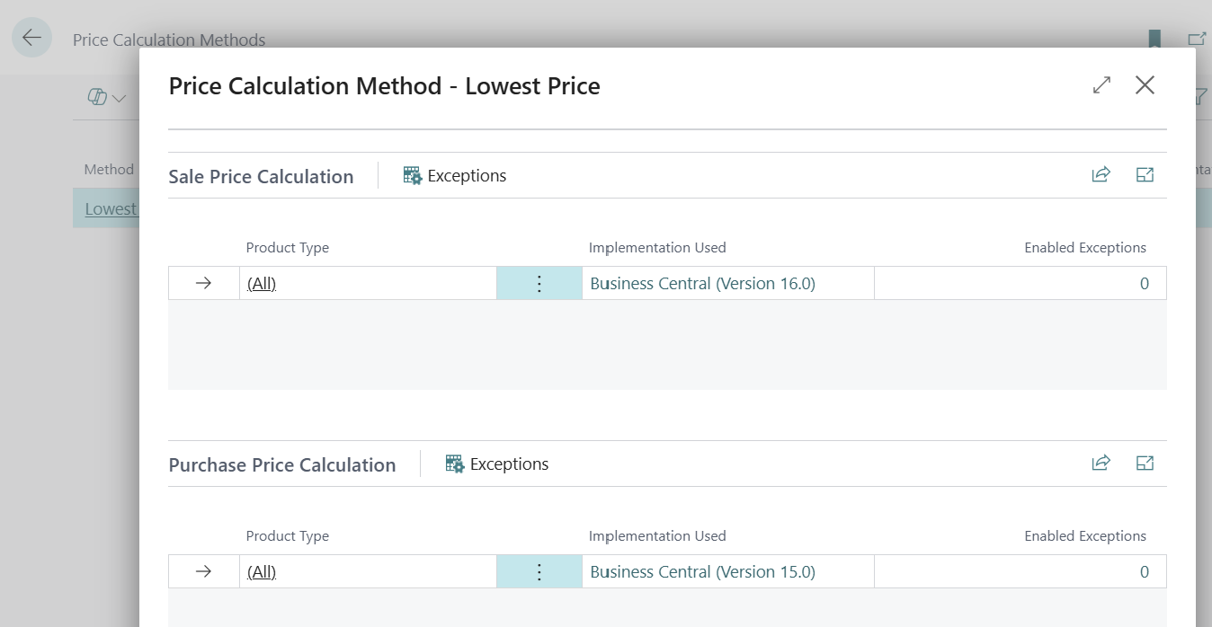Viewport: 1212px width, 627px height.
Task: Open Exceptions for Purchase Price Calculation
Action: click(497, 464)
